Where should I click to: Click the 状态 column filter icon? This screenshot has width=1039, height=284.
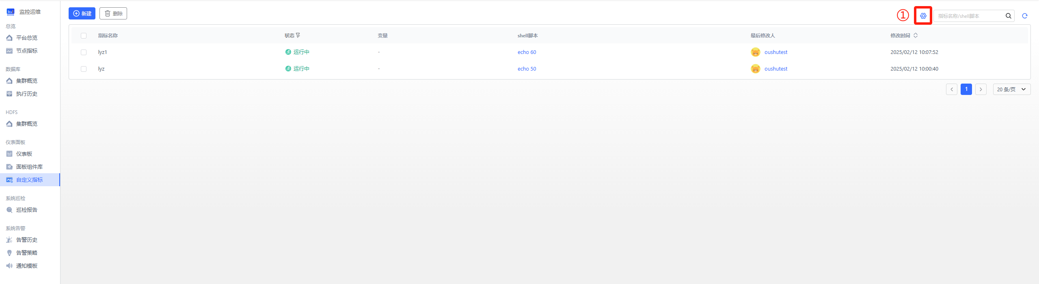(298, 35)
